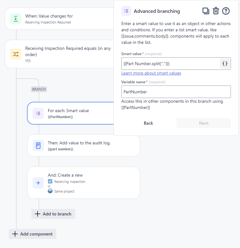Click the green trigger icon for Value changes
This screenshot has width=240, height=248.
[16, 19]
